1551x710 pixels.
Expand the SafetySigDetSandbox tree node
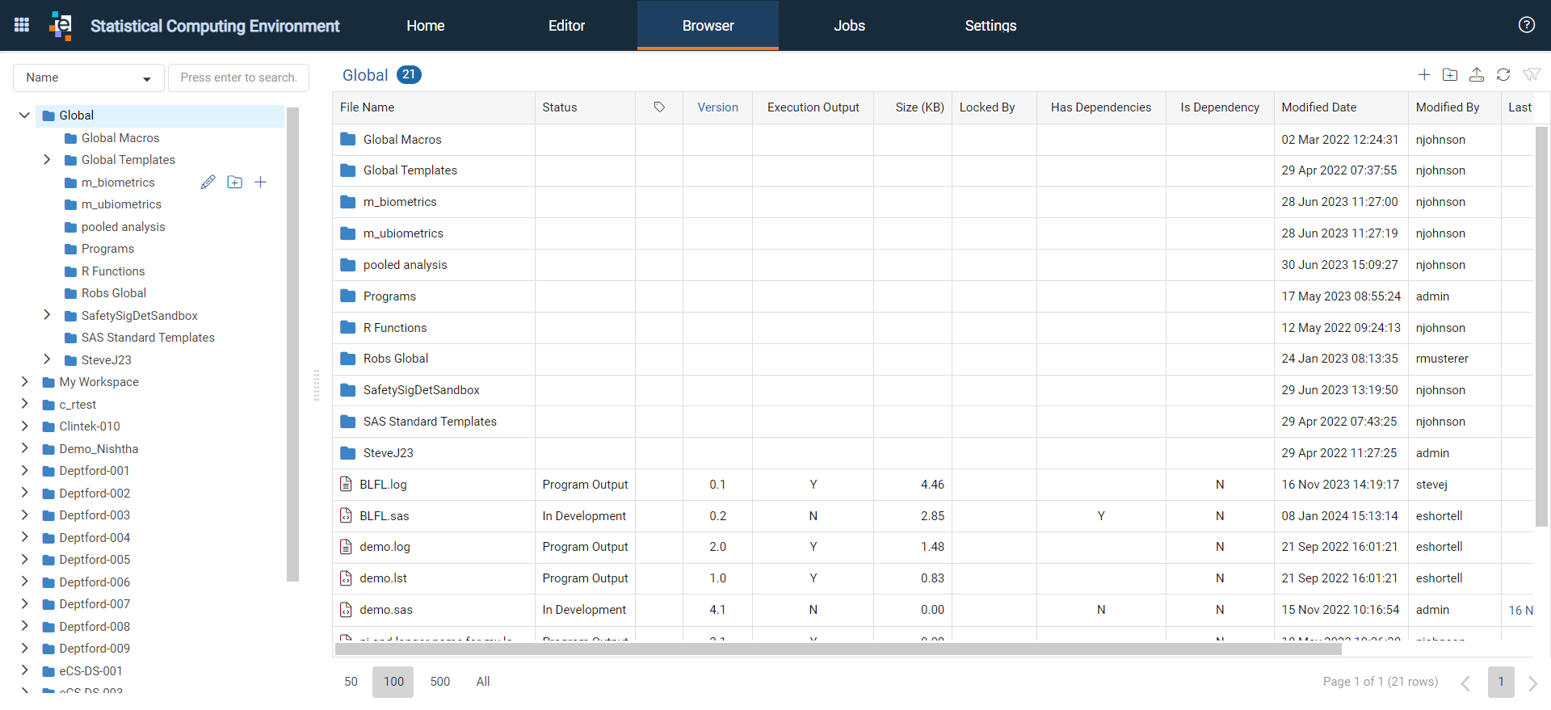(x=47, y=316)
